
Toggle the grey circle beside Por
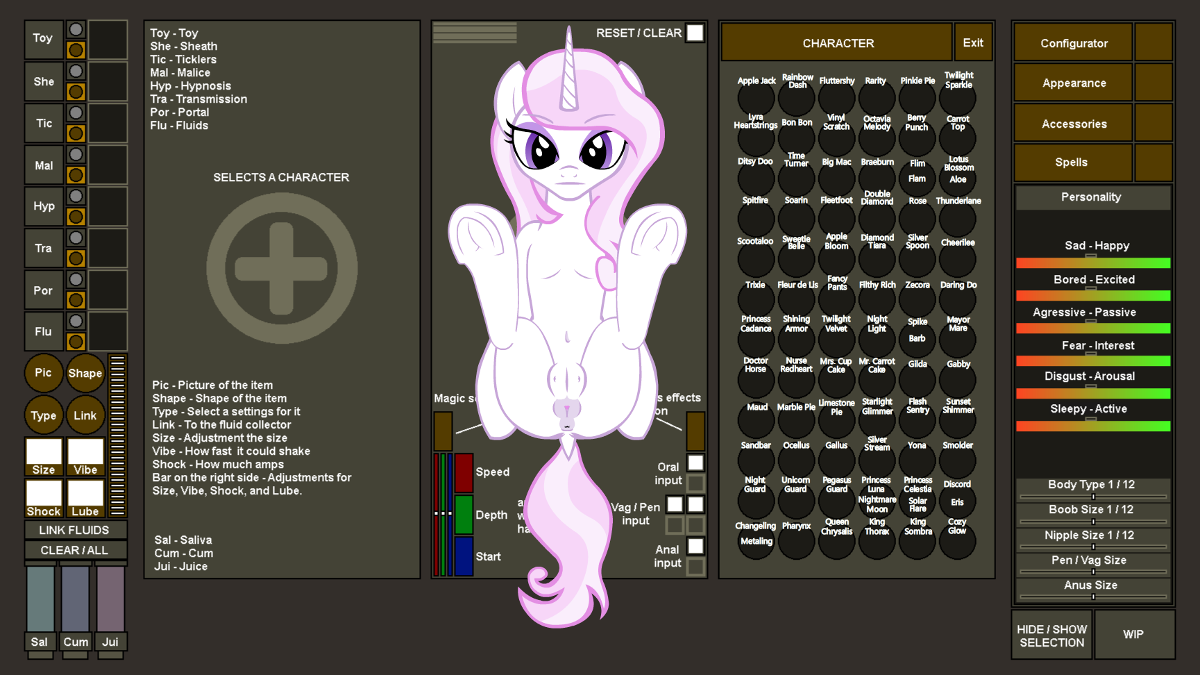tap(76, 280)
